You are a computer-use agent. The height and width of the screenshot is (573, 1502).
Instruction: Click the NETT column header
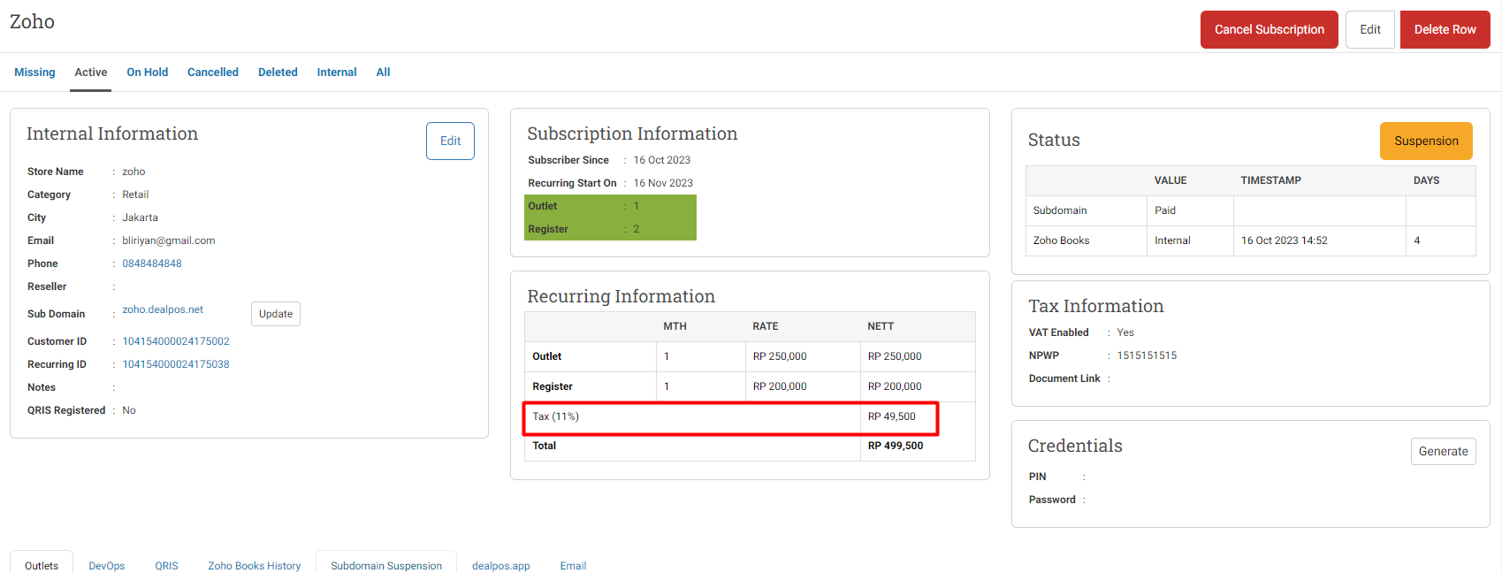coord(881,326)
